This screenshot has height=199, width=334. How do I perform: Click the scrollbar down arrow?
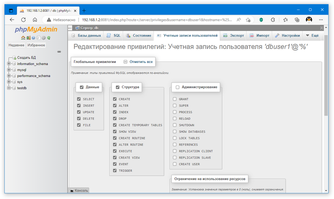click(326, 191)
